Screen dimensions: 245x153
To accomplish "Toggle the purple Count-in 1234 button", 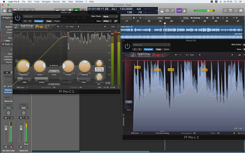I will click(179, 10).
